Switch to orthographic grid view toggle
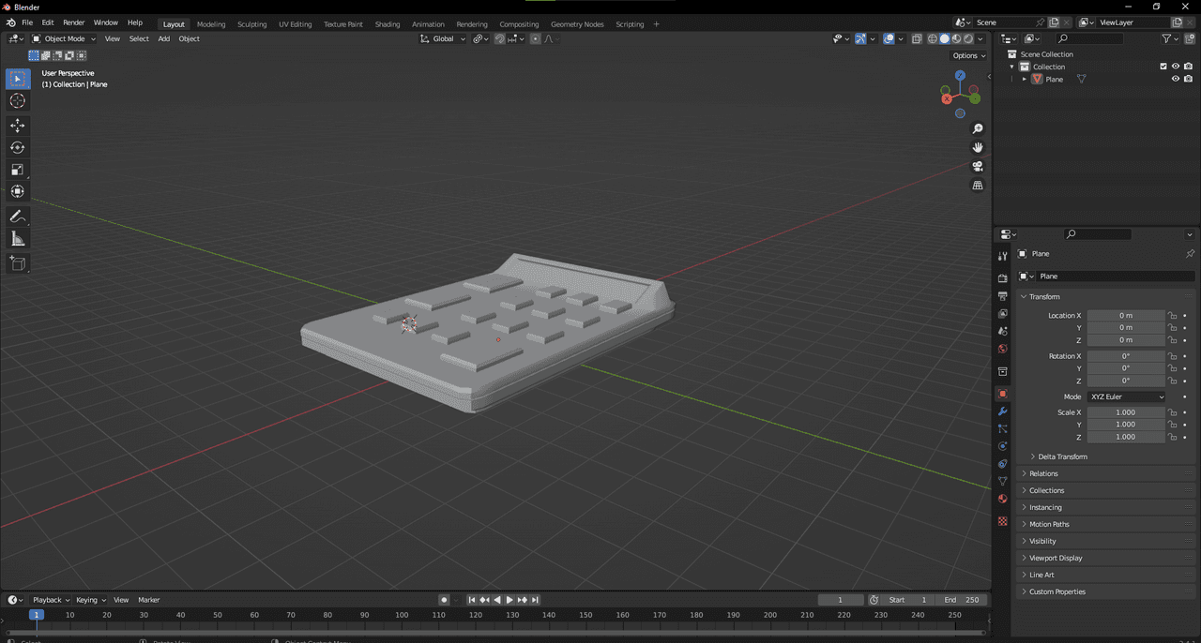Screen dimensions: 1201x643 pyautogui.click(x=977, y=186)
